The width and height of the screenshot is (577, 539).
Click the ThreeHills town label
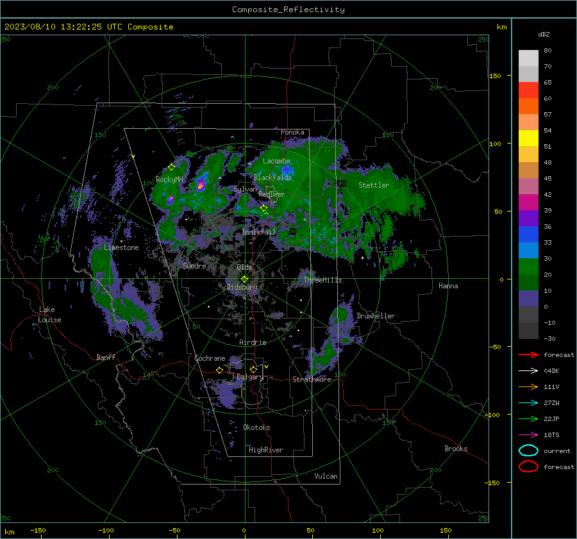click(322, 280)
